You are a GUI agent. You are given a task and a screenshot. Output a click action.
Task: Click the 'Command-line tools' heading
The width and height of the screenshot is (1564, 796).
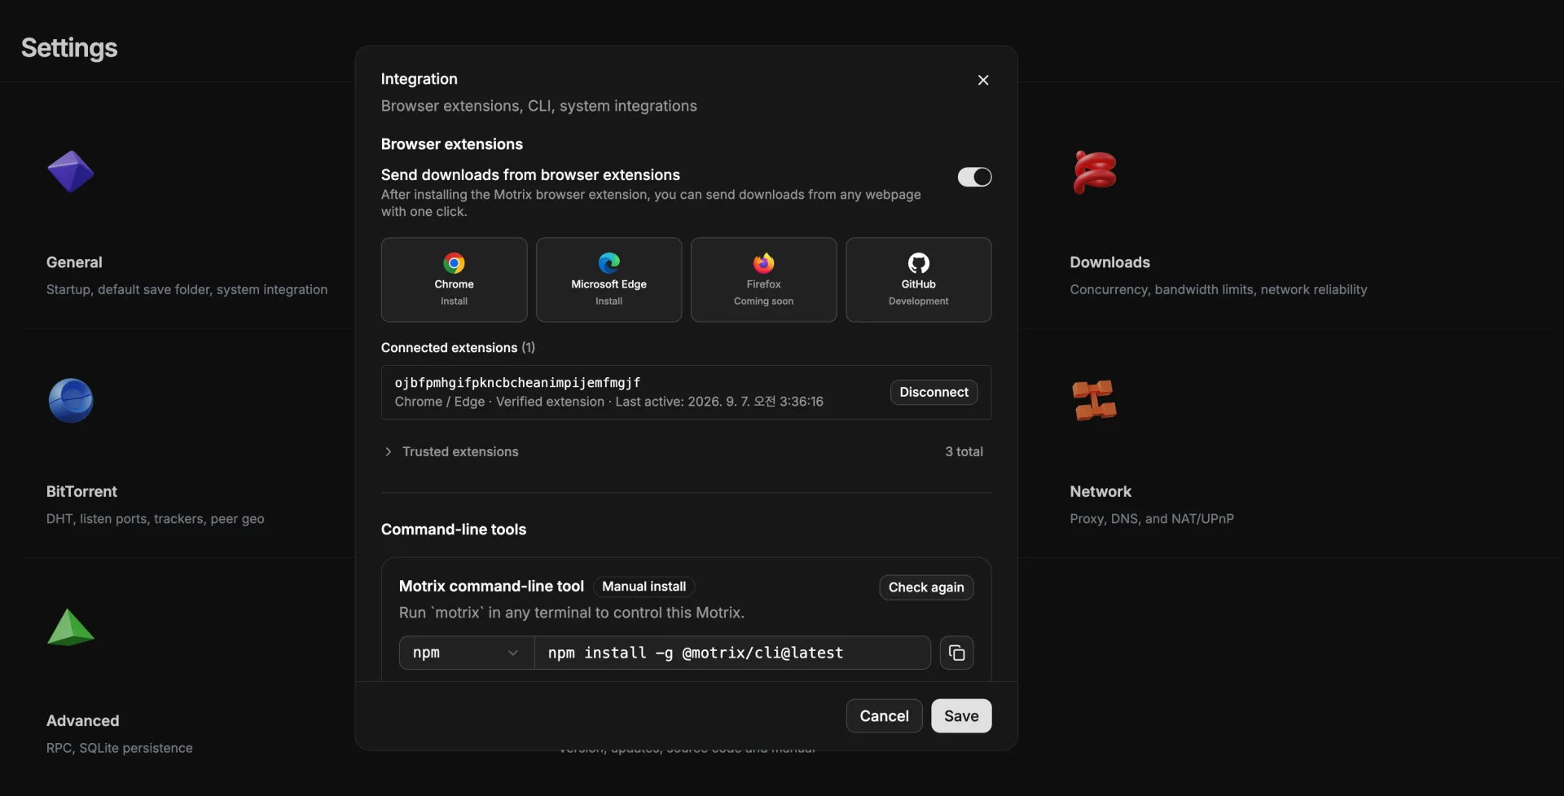tap(454, 530)
